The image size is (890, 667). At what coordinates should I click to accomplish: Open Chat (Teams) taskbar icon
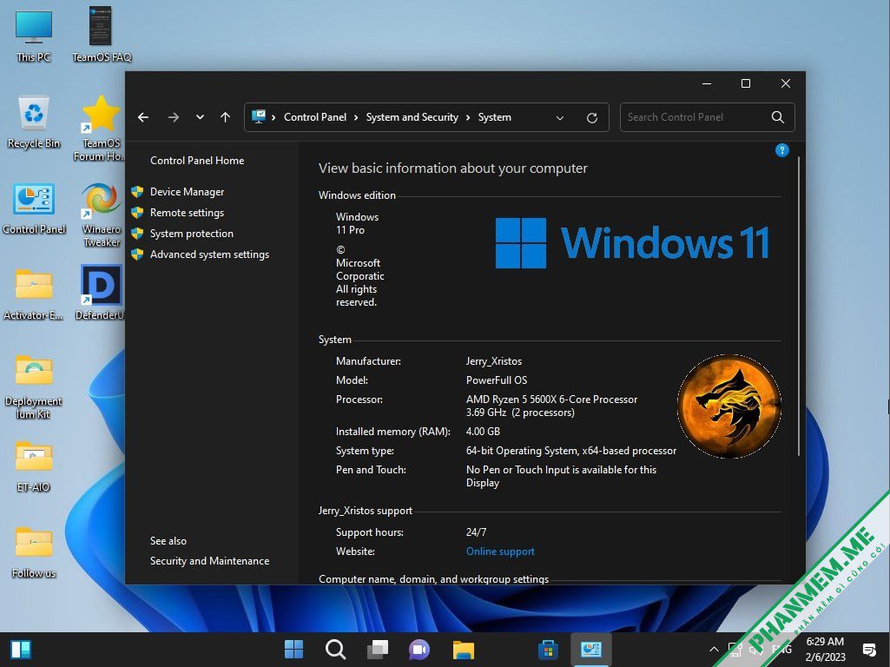click(419, 649)
